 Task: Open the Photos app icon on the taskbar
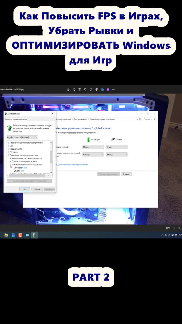[27, 235]
